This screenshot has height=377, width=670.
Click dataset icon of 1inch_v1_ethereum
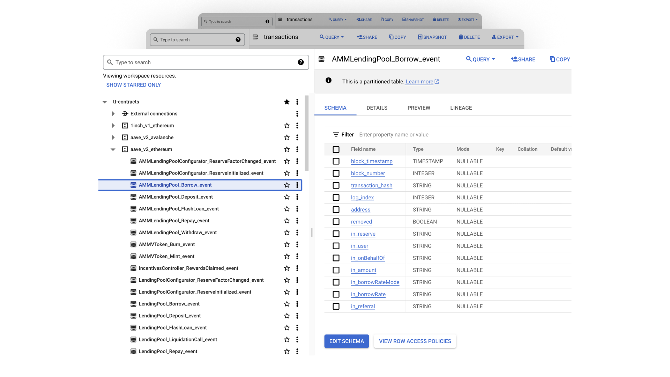125,126
